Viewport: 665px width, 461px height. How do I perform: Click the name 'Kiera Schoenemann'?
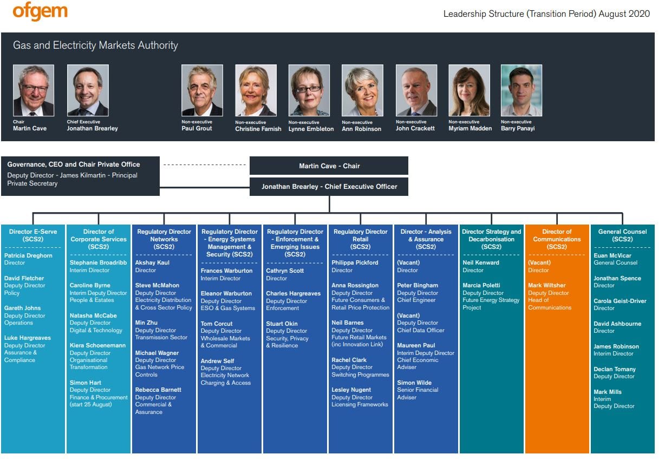98,346
